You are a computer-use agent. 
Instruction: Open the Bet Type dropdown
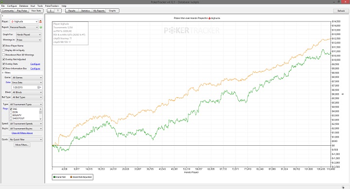(x=27, y=97)
